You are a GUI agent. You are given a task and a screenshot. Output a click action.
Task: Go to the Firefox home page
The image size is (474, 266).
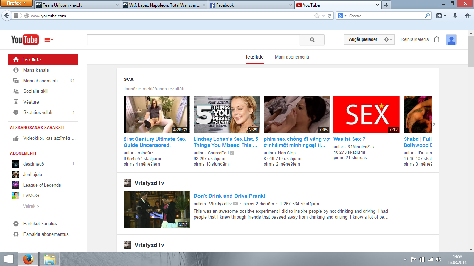467,16
